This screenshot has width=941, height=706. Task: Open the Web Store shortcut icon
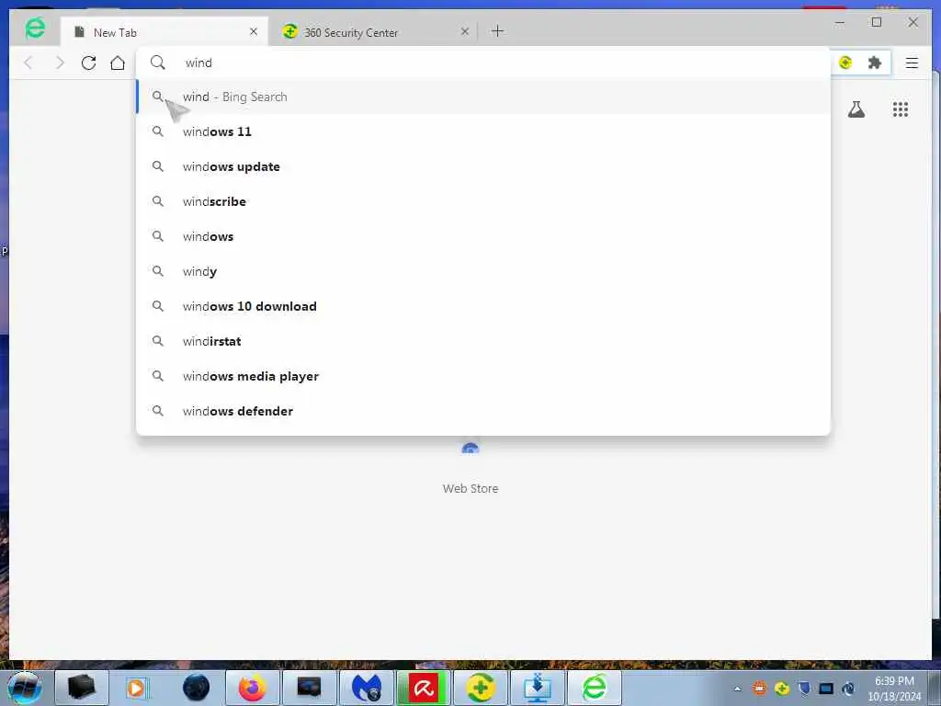[x=470, y=448]
